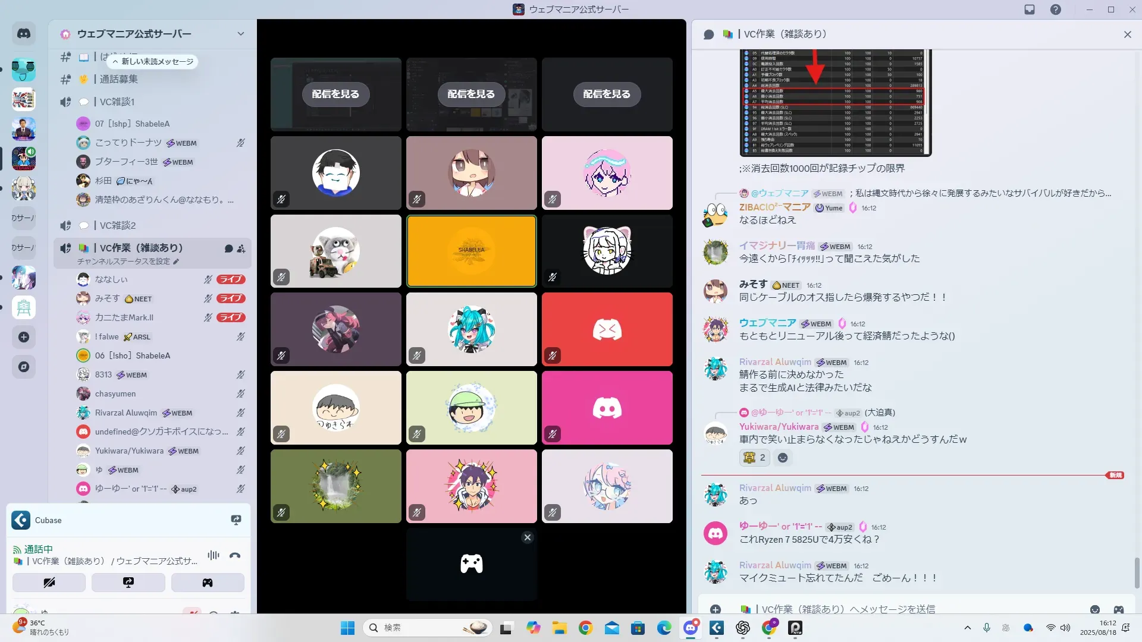The height and width of the screenshot is (642, 1142).
Task: Open the discover servers compass icon
Action: coord(24,367)
